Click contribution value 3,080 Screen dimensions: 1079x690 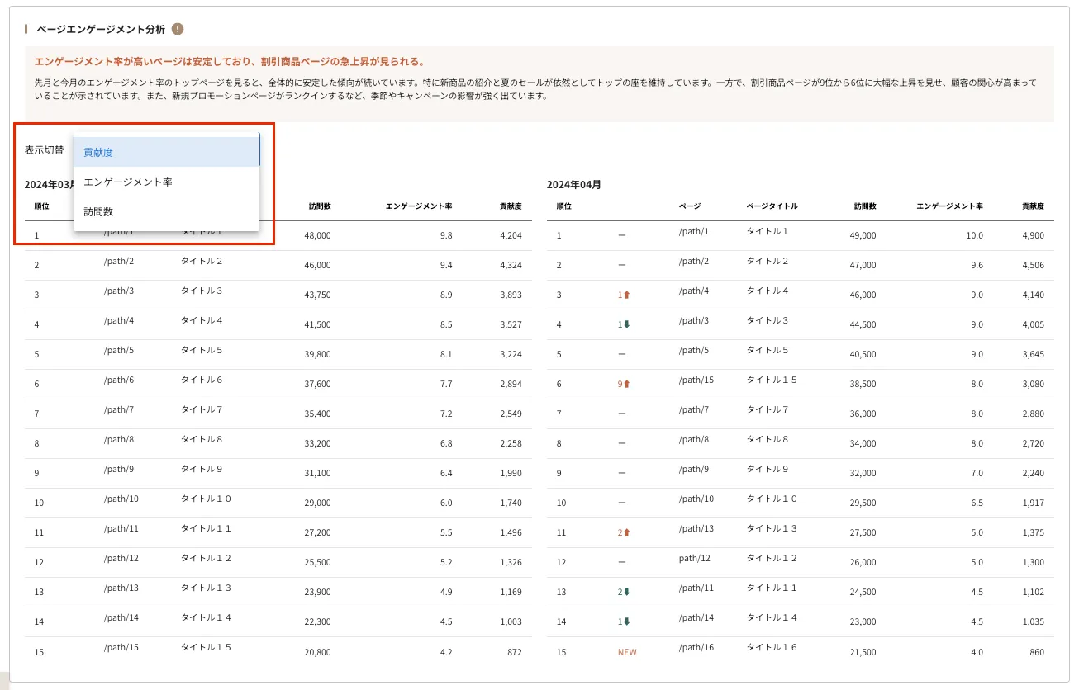click(x=1033, y=384)
